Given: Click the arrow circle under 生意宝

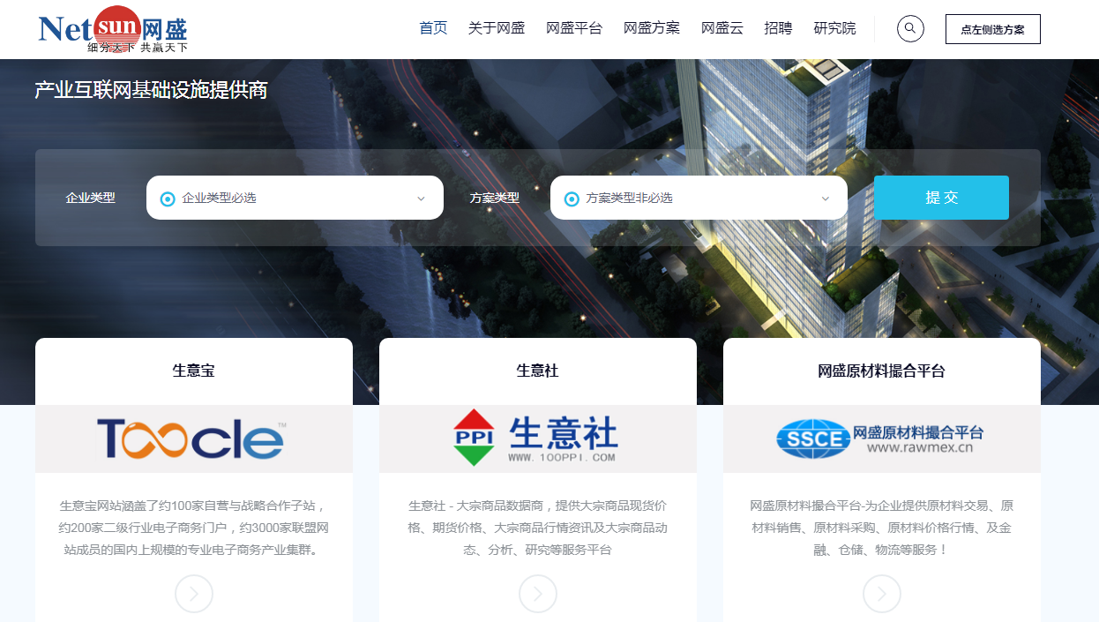Looking at the screenshot, I should point(194,594).
